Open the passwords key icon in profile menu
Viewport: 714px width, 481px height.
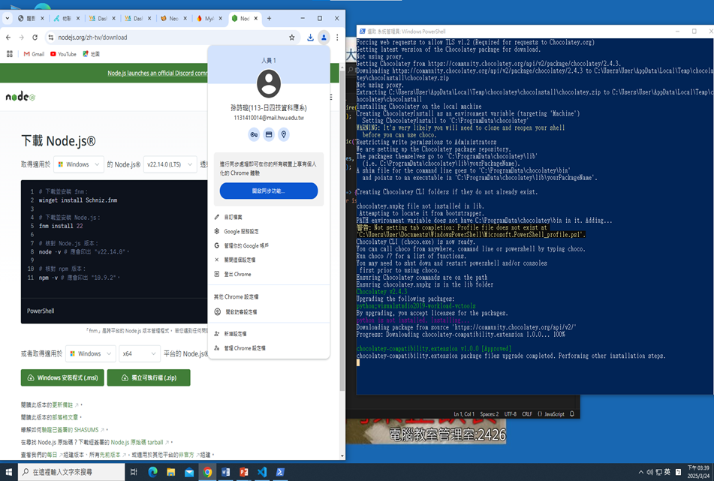pyautogui.click(x=254, y=135)
